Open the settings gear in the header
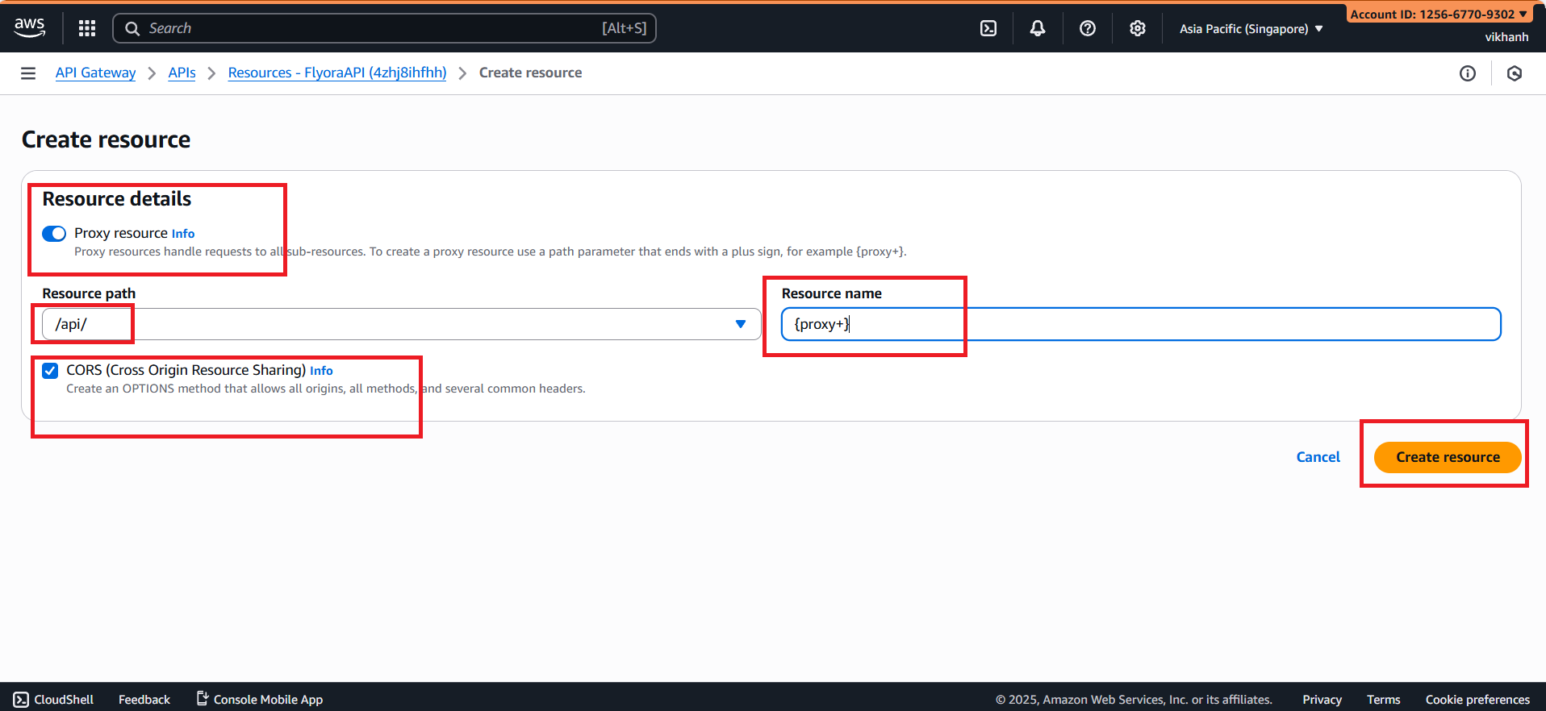The image size is (1546, 711). 1138,28
